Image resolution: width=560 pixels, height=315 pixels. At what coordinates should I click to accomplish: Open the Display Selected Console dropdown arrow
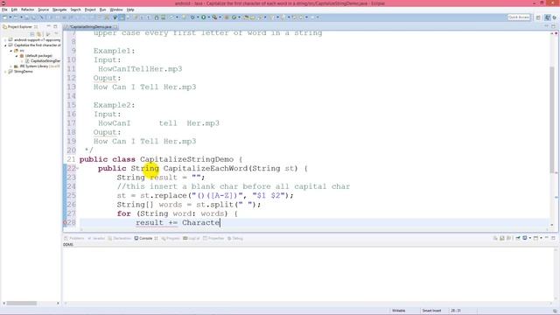pyautogui.click(x=529, y=238)
